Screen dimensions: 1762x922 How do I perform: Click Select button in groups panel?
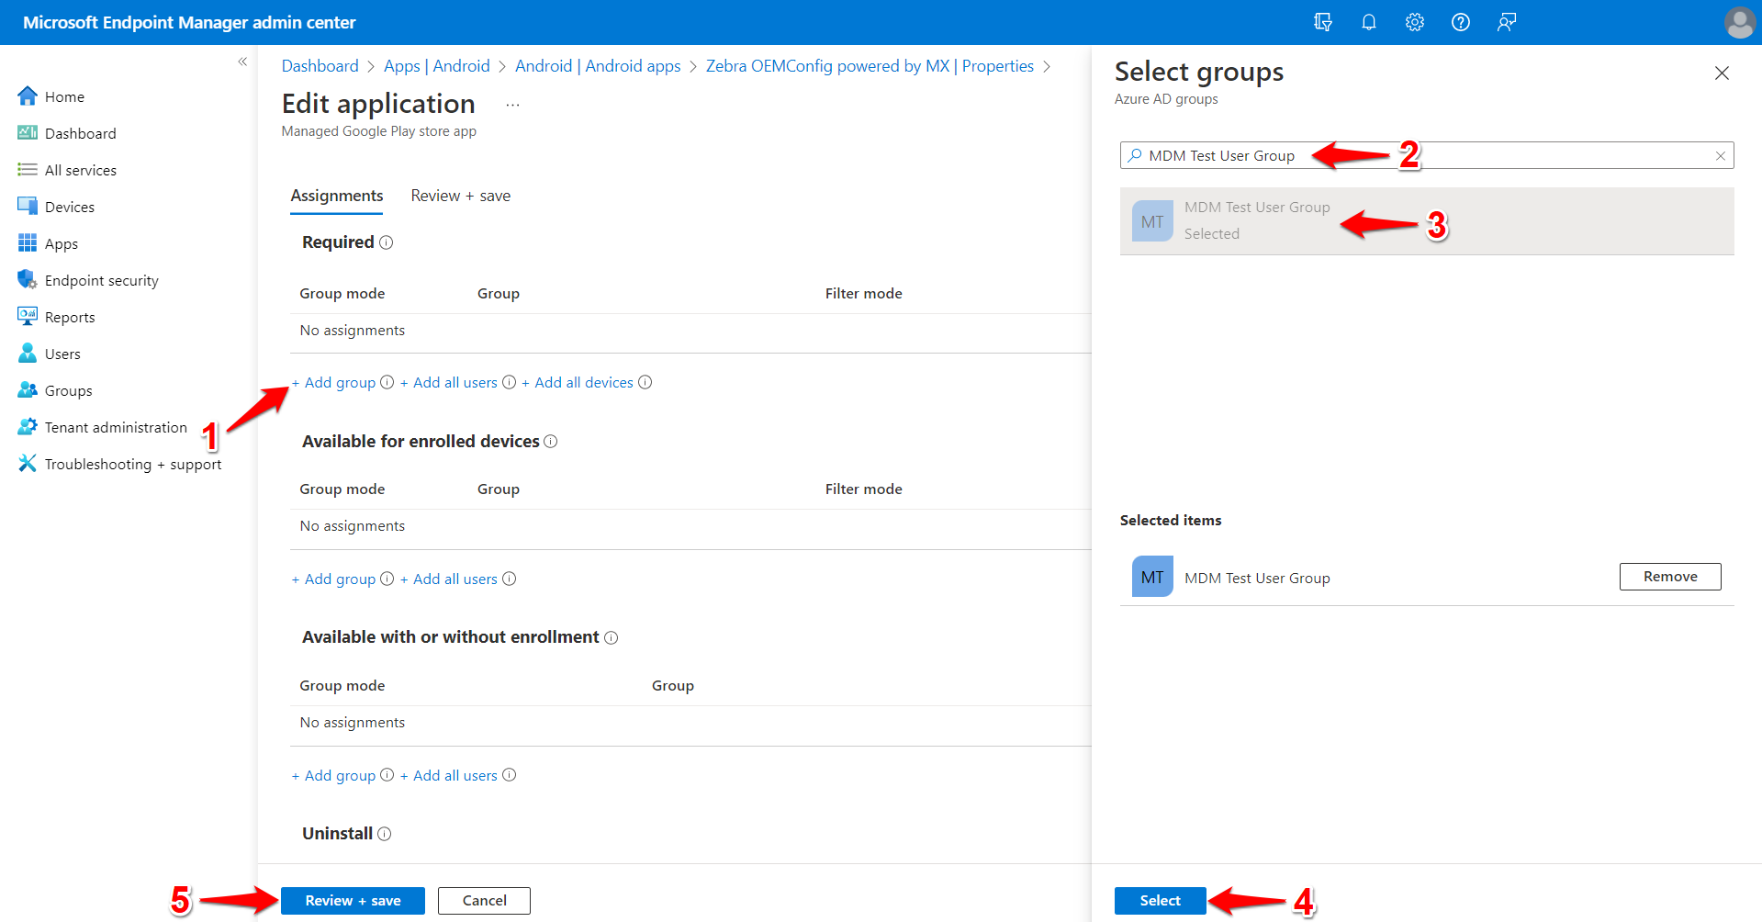point(1160,901)
